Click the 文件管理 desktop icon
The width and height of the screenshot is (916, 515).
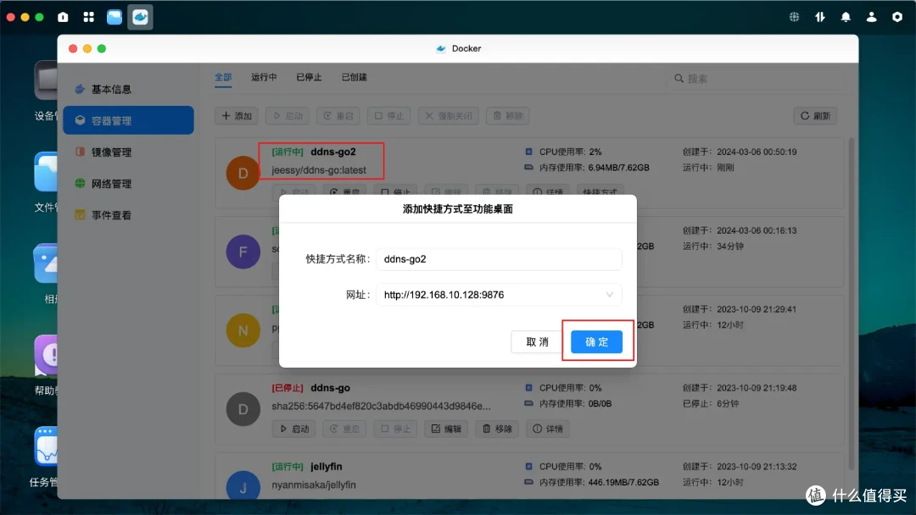coord(46,172)
